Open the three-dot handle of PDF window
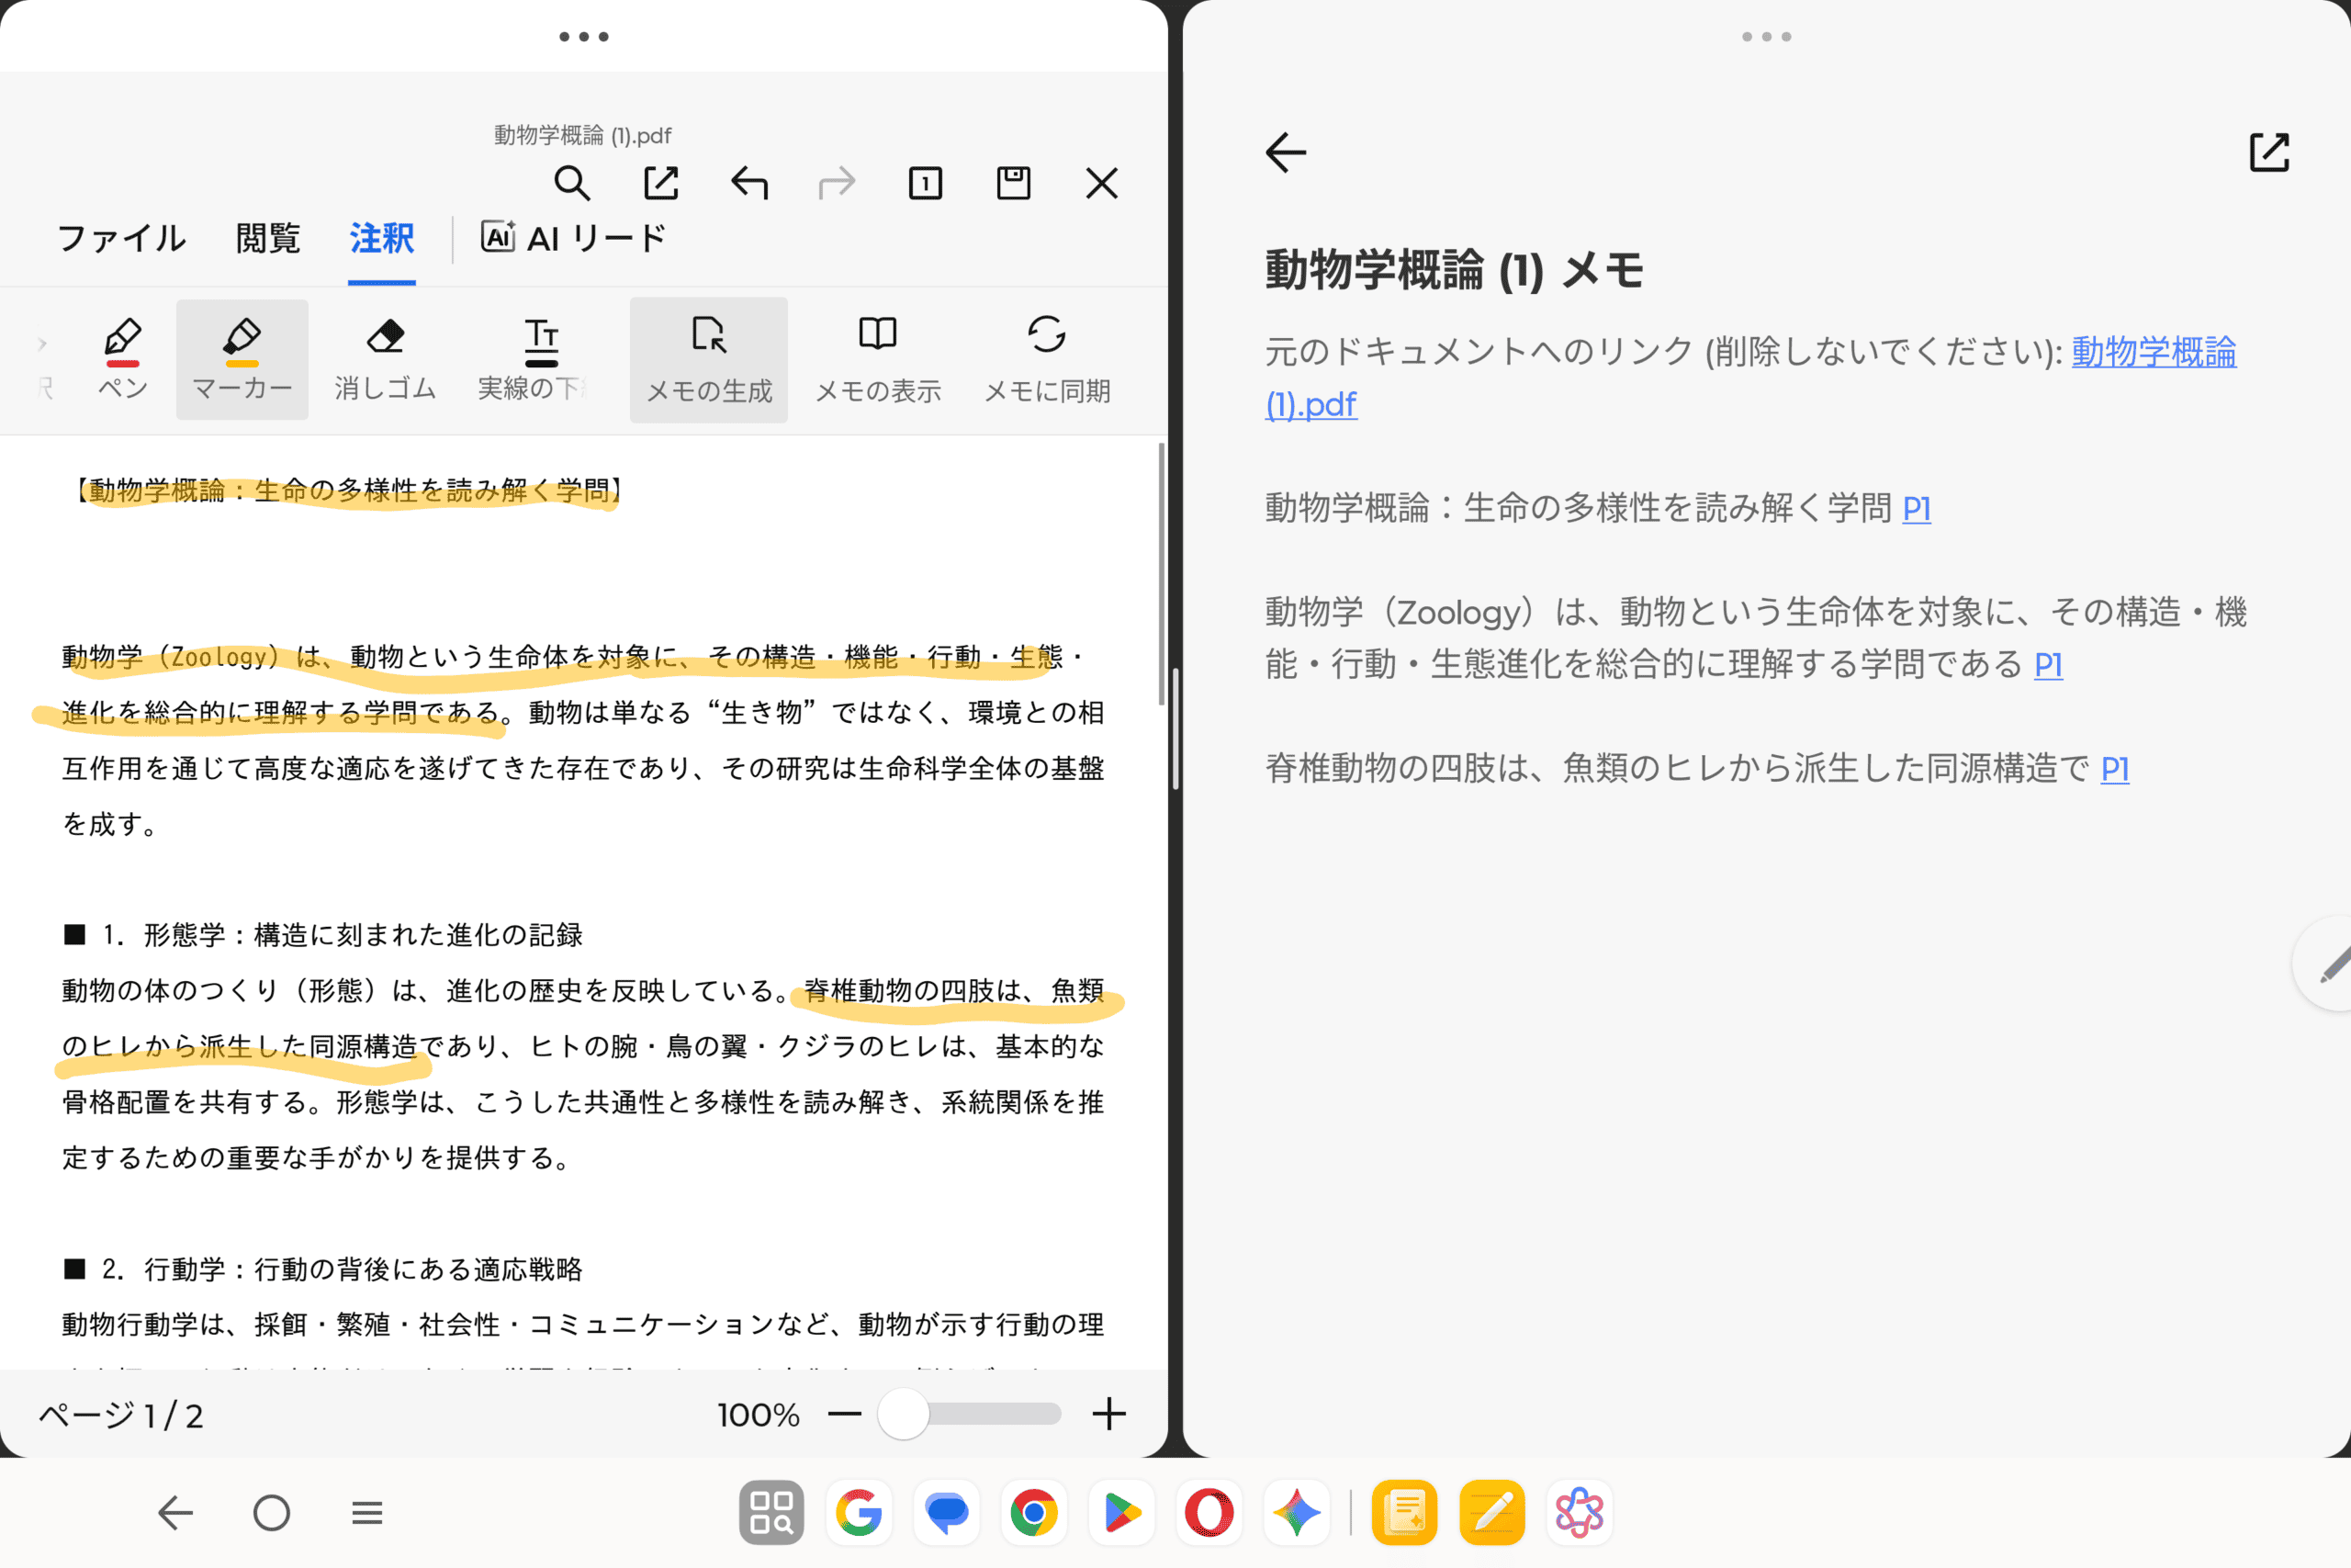 click(584, 37)
